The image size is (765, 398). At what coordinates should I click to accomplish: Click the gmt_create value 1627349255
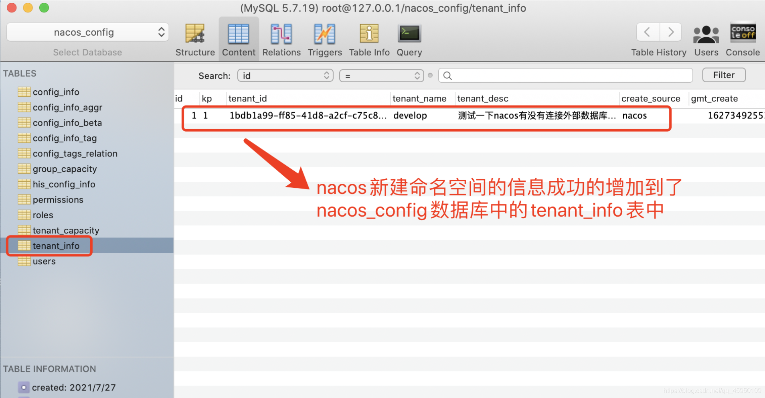[x=736, y=116]
